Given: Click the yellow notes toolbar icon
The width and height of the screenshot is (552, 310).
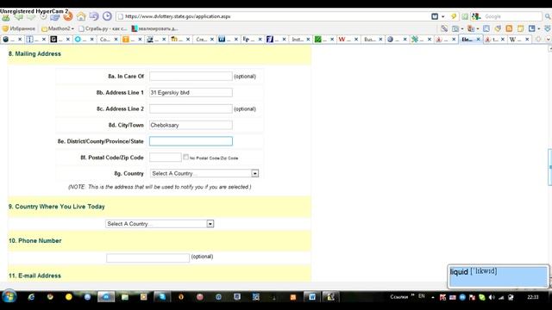Looking at the screenshot, I should pos(520,28).
